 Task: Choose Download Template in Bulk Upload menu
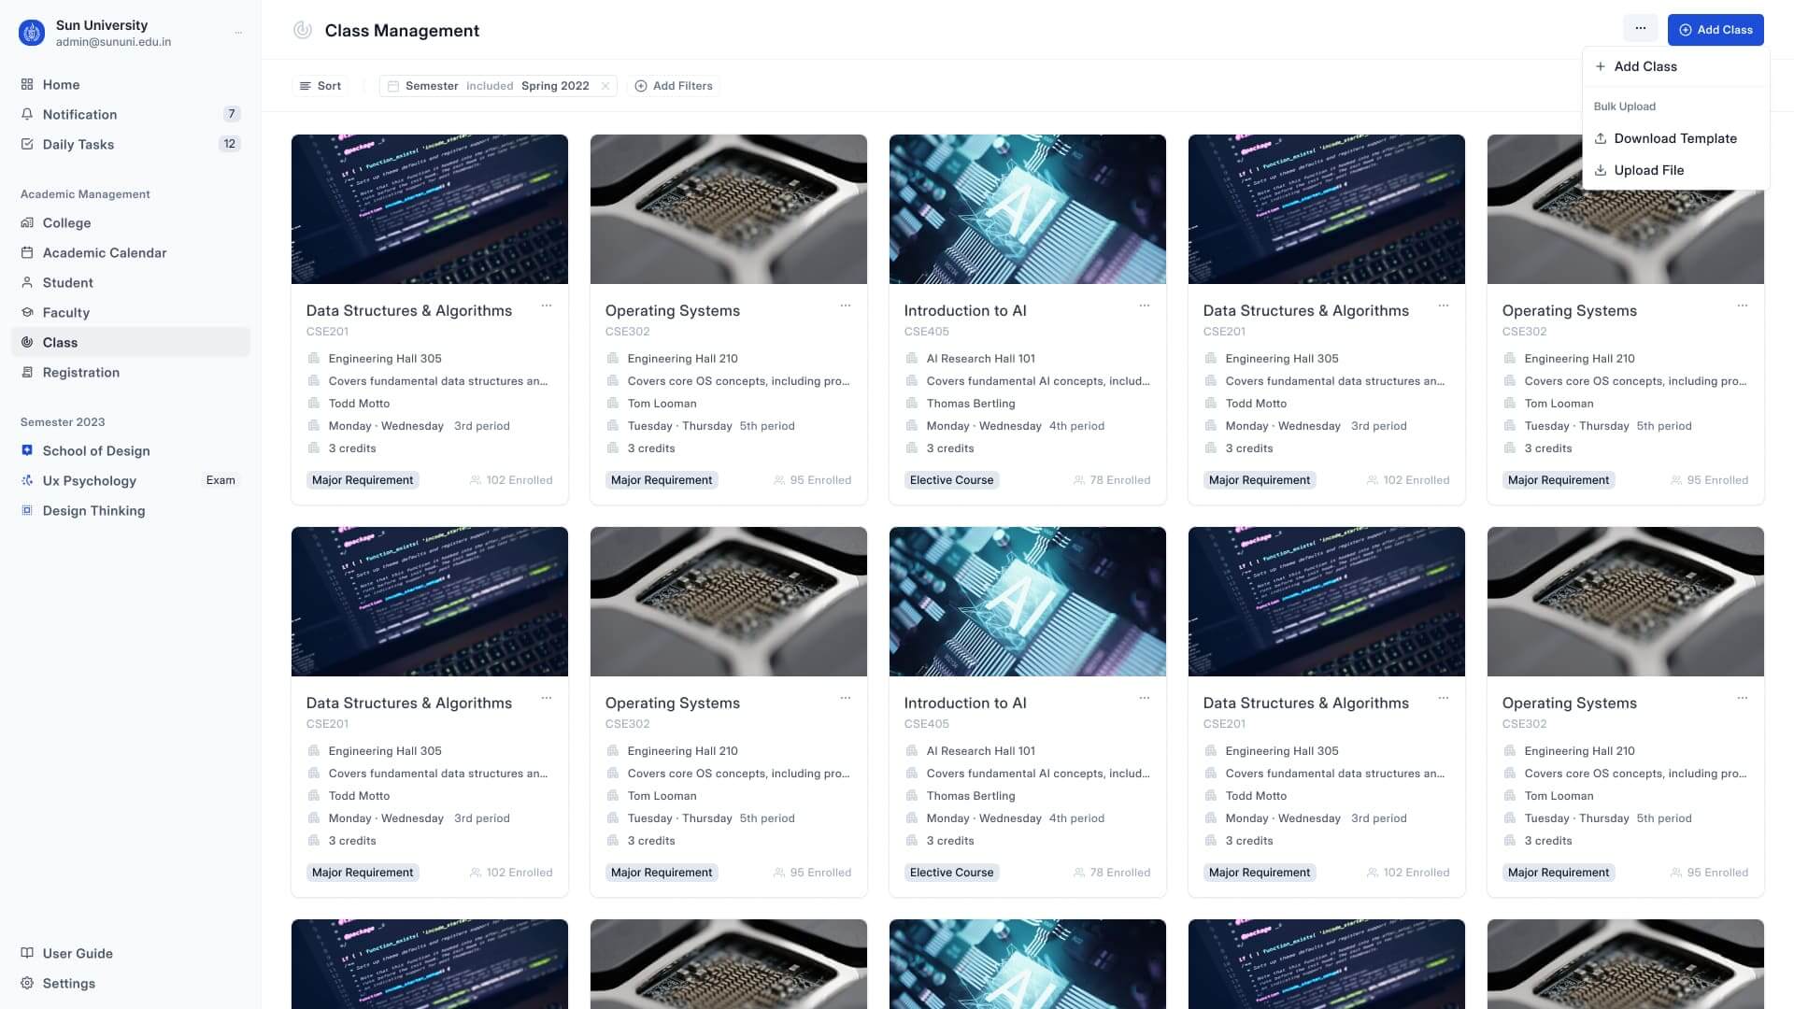pyautogui.click(x=1675, y=138)
